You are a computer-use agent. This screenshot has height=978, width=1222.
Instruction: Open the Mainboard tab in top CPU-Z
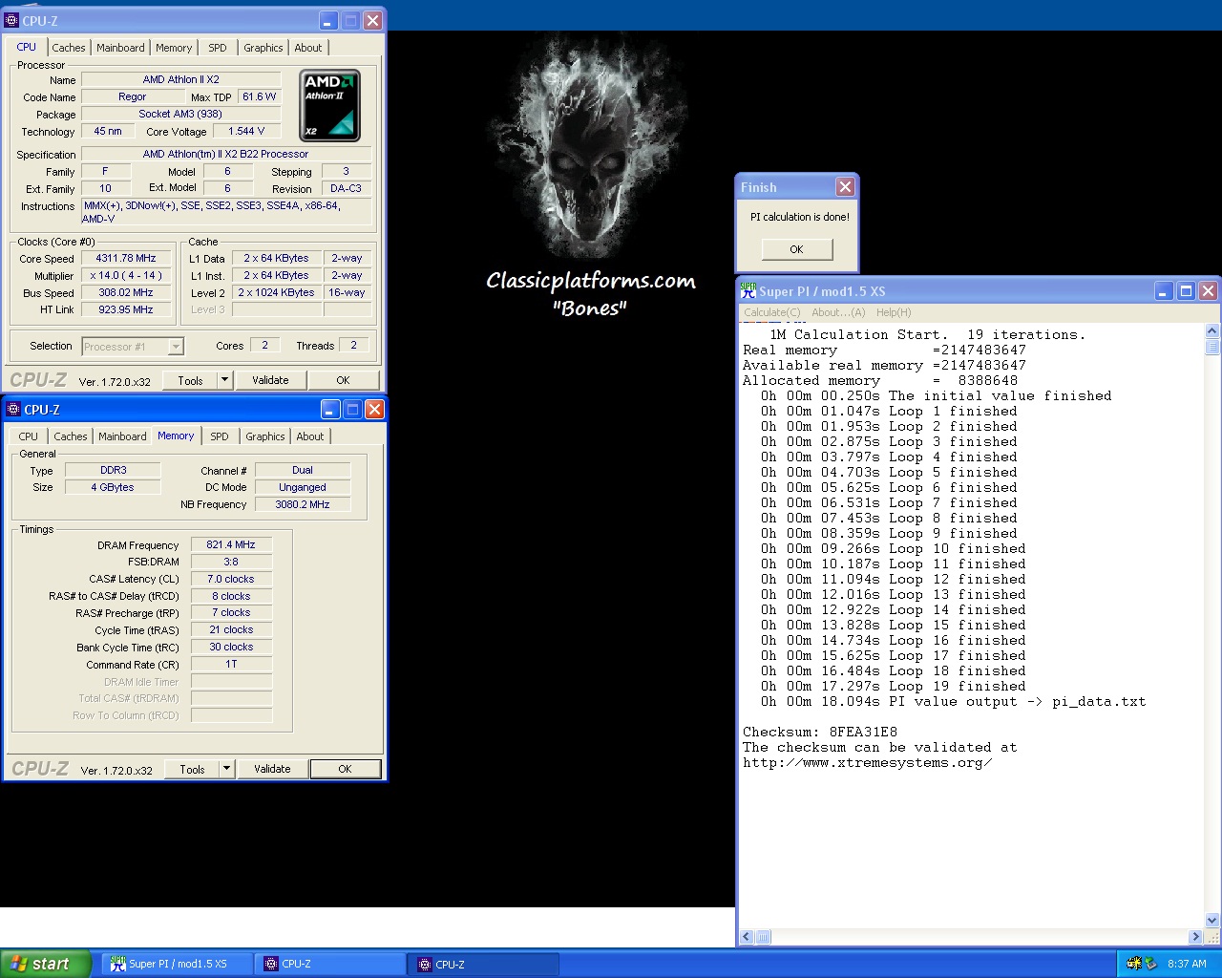[120, 48]
